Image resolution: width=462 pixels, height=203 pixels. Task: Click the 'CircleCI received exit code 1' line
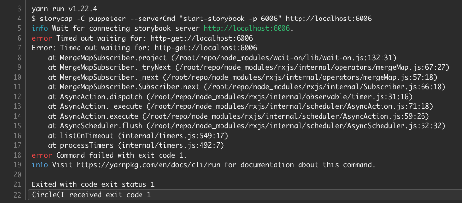point(91,194)
